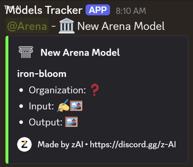The height and width of the screenshot is (167, 193).
Task: Click the Output label text
Action: pos(46,122)
